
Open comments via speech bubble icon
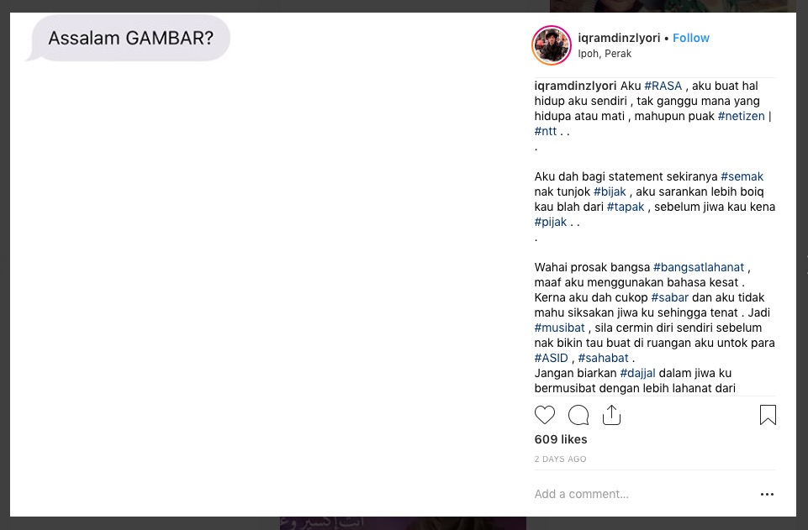(x=578, y=415)
